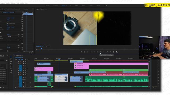Image resolution: width=170 pixels, height=95 pixels.
Task: Click Project panel search field
Action: pyautogui.click(x=2, y=60)
